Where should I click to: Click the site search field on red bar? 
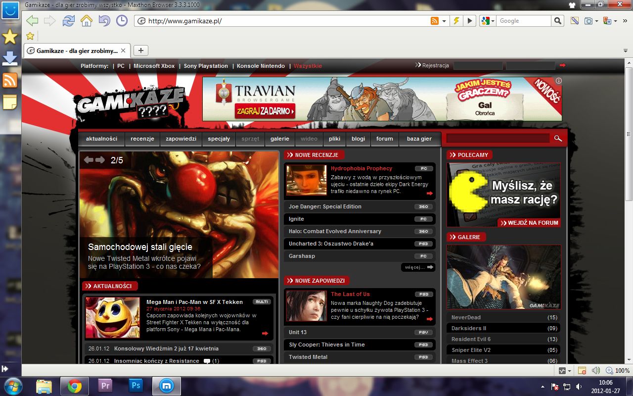498,138
